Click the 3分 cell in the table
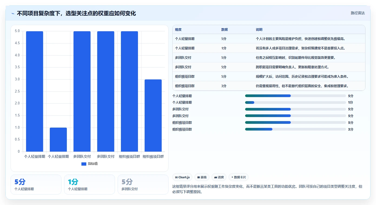This screenshot has width=376, height=205. [x=224, y=86]
